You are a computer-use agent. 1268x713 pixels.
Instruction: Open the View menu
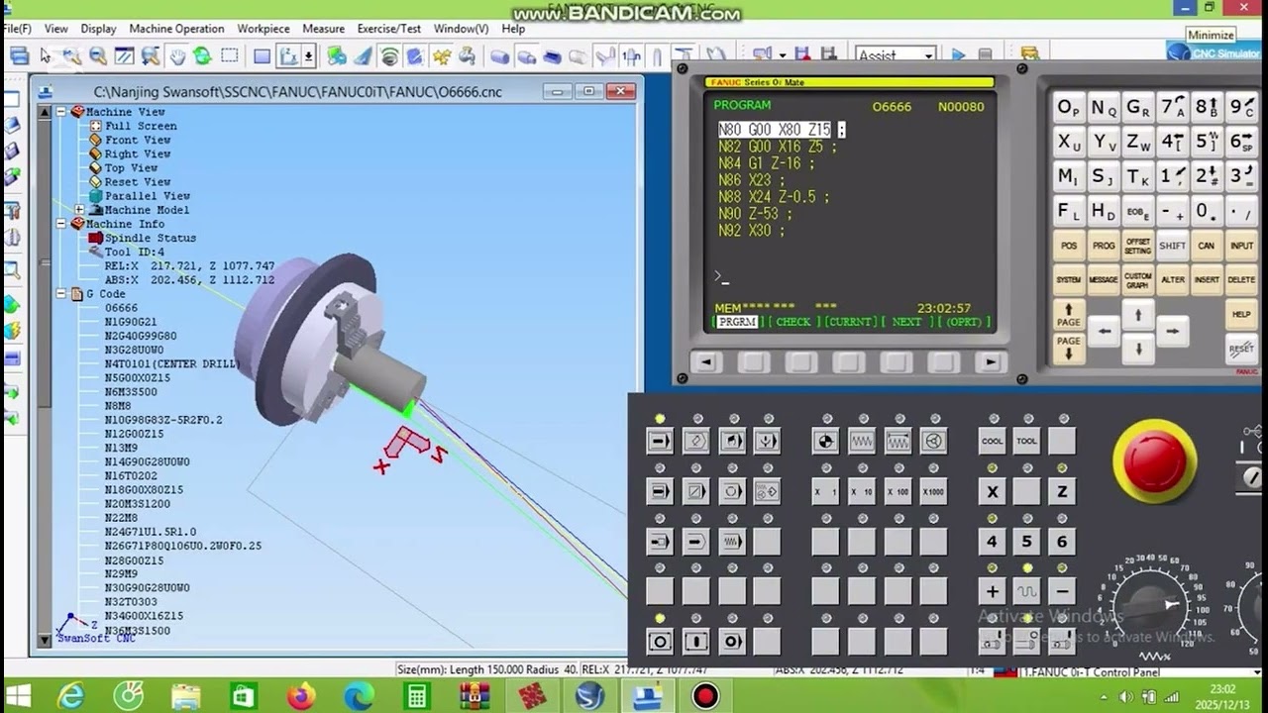click(x=56, y=29)
